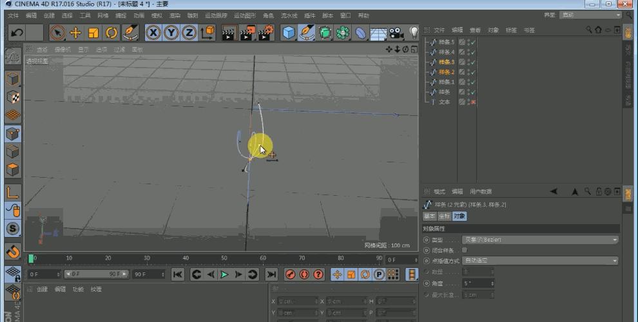Click attribute manager back arrow
This screenshot has height=322, width=638.
[x=554, y=191]
